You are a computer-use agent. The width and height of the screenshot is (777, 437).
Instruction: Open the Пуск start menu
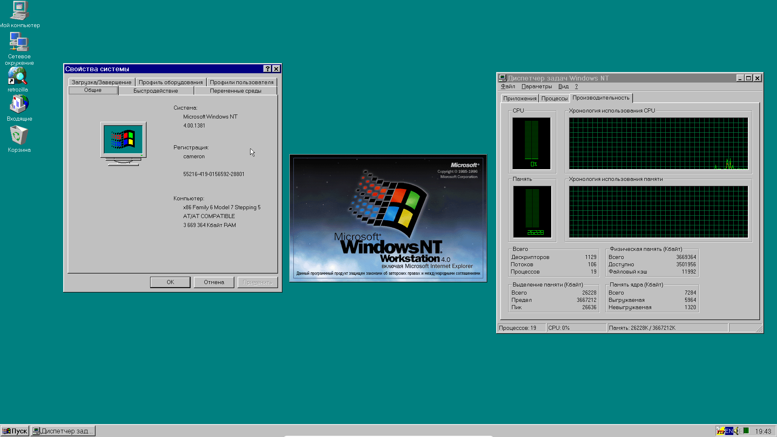tap(15, 431)
